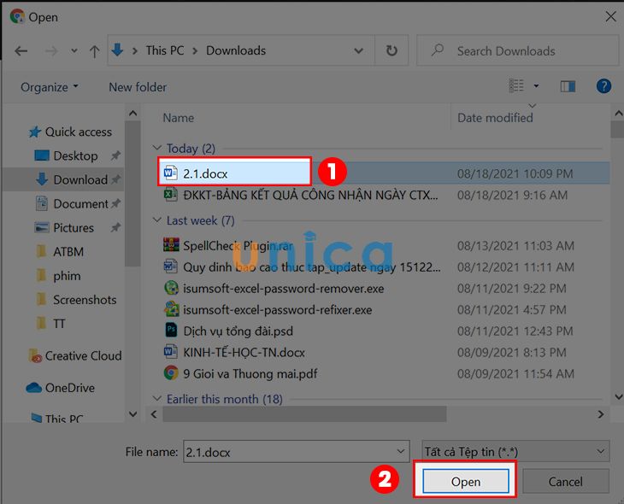Select Downloads in the address path
Screen dimensions: 624x504
[236, 50]
